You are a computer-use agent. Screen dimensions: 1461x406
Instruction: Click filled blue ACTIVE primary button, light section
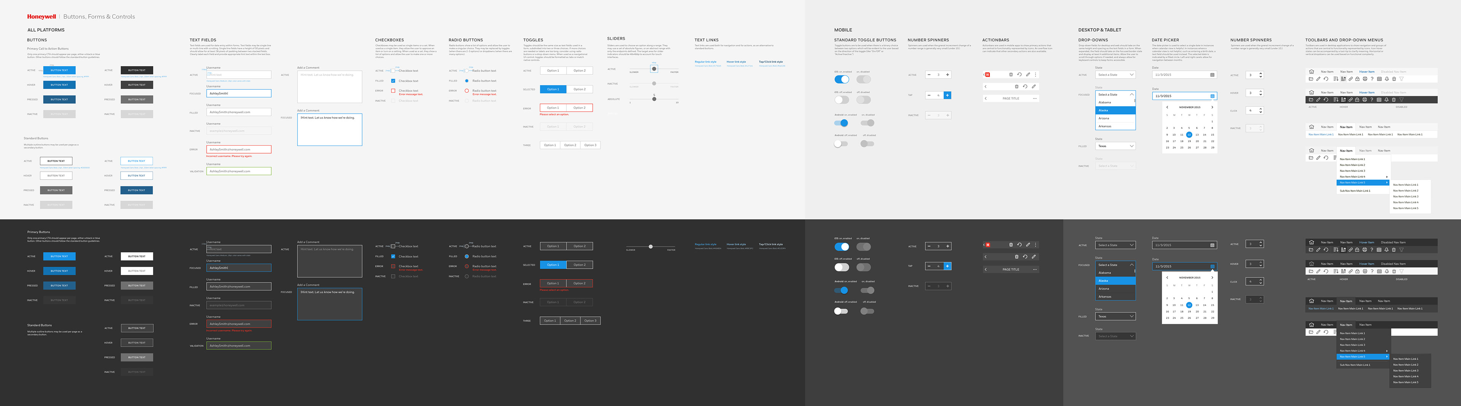(x=59, y=70)
